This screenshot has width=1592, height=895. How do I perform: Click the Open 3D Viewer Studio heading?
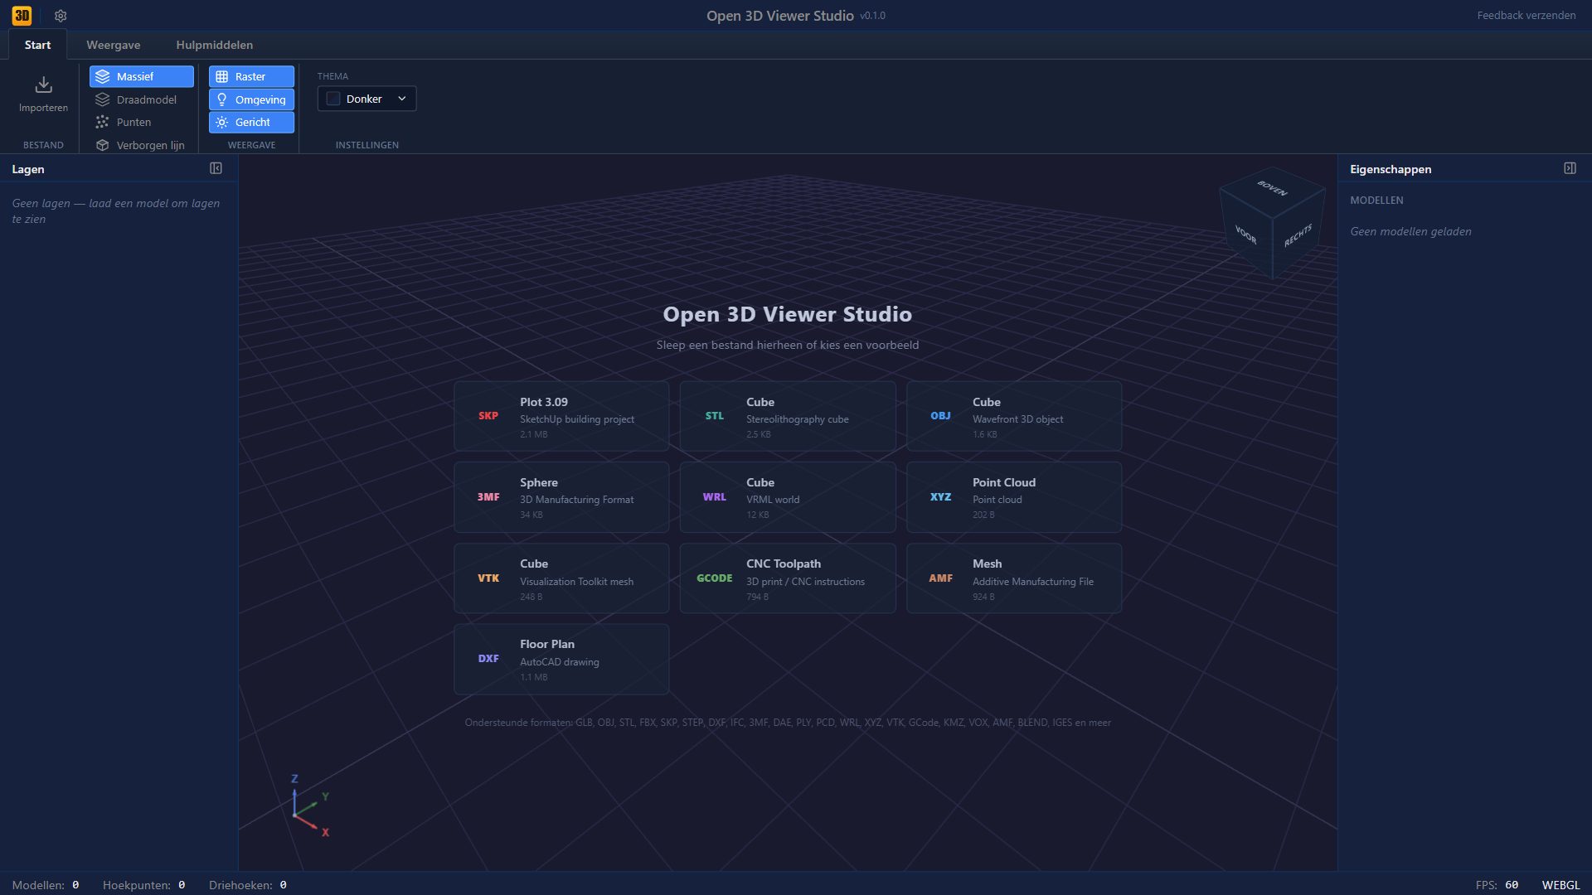(788, 314)
